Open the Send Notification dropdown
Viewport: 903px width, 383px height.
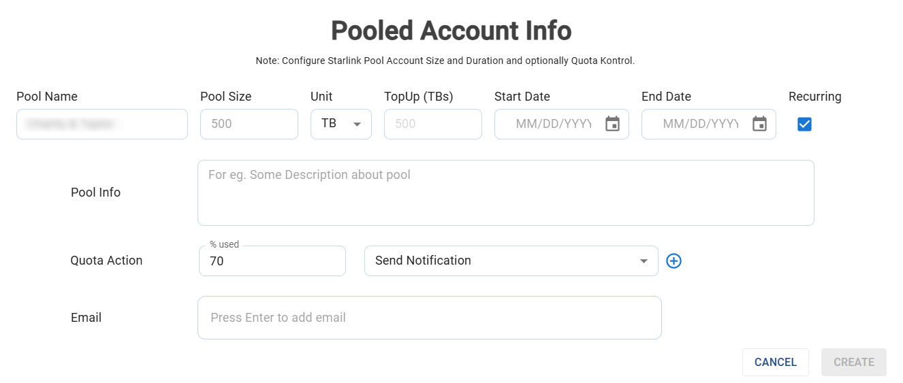coord(511,261)
